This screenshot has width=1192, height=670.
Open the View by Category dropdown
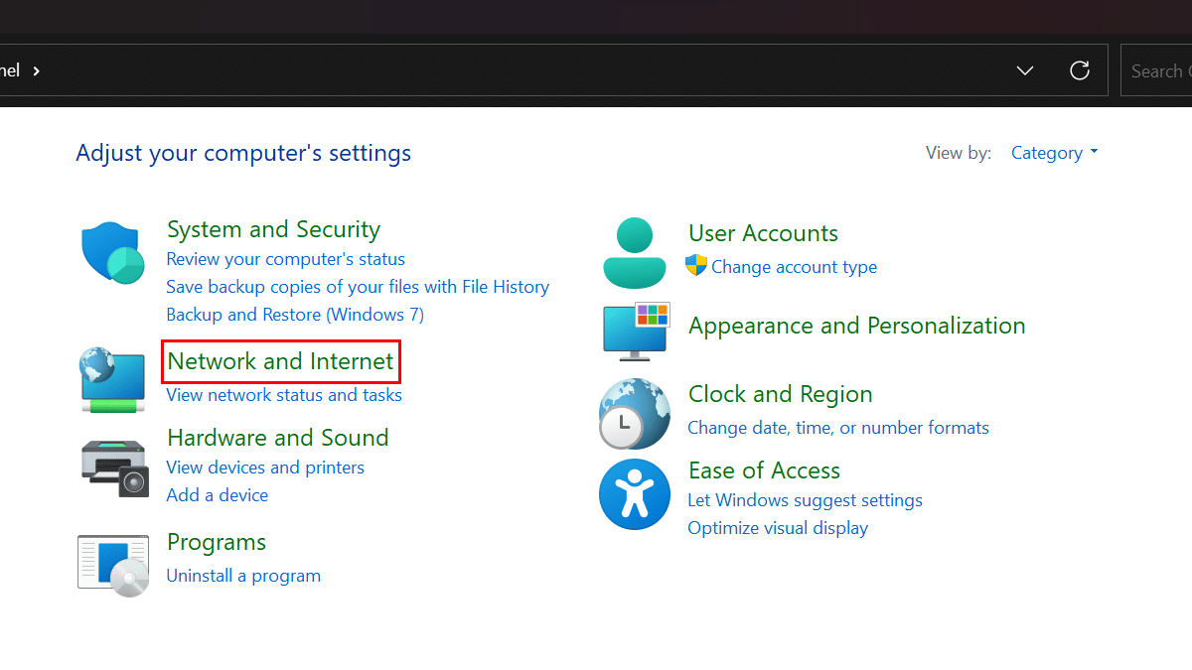[1054, 153]
